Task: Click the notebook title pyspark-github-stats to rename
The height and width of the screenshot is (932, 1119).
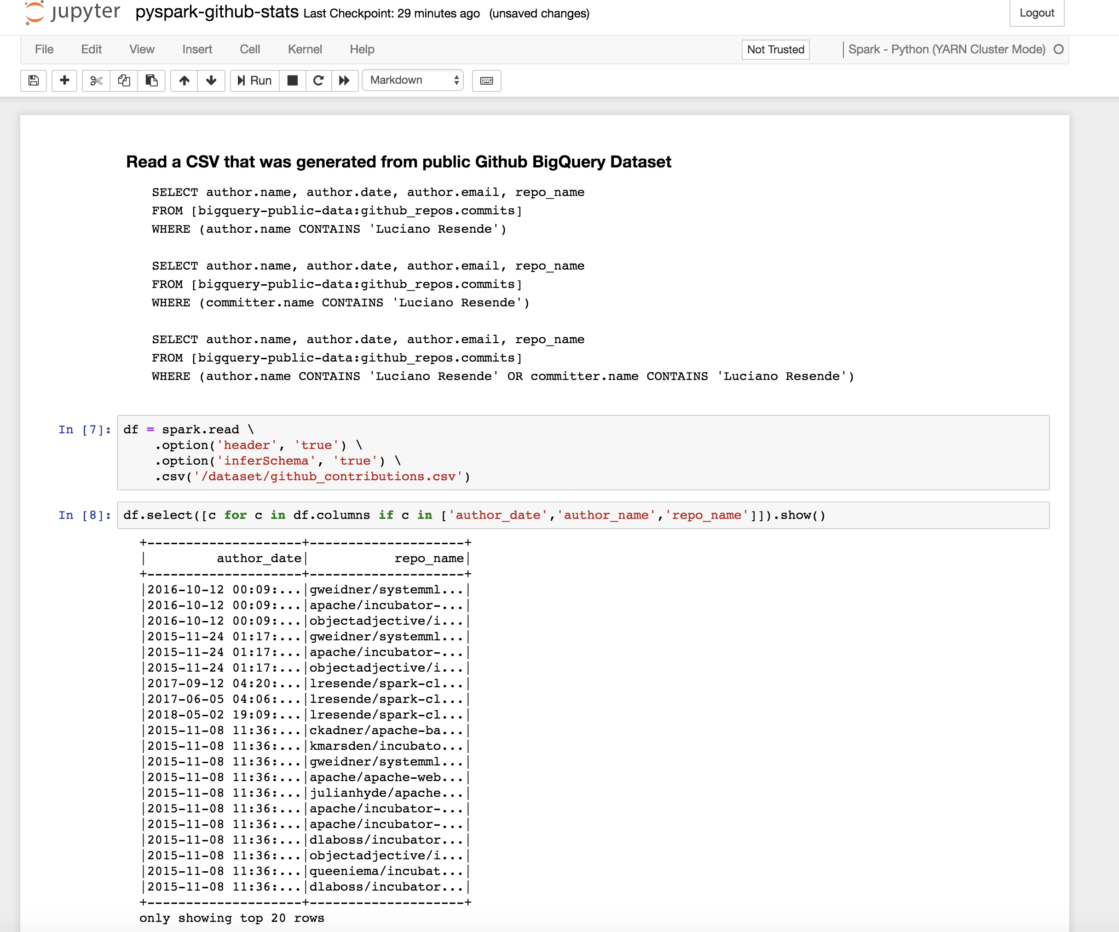Action: 216,13
